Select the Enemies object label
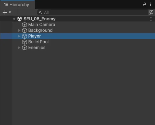Screen dimensions: 155x125 pyautogui.click(x=37, y=48)
